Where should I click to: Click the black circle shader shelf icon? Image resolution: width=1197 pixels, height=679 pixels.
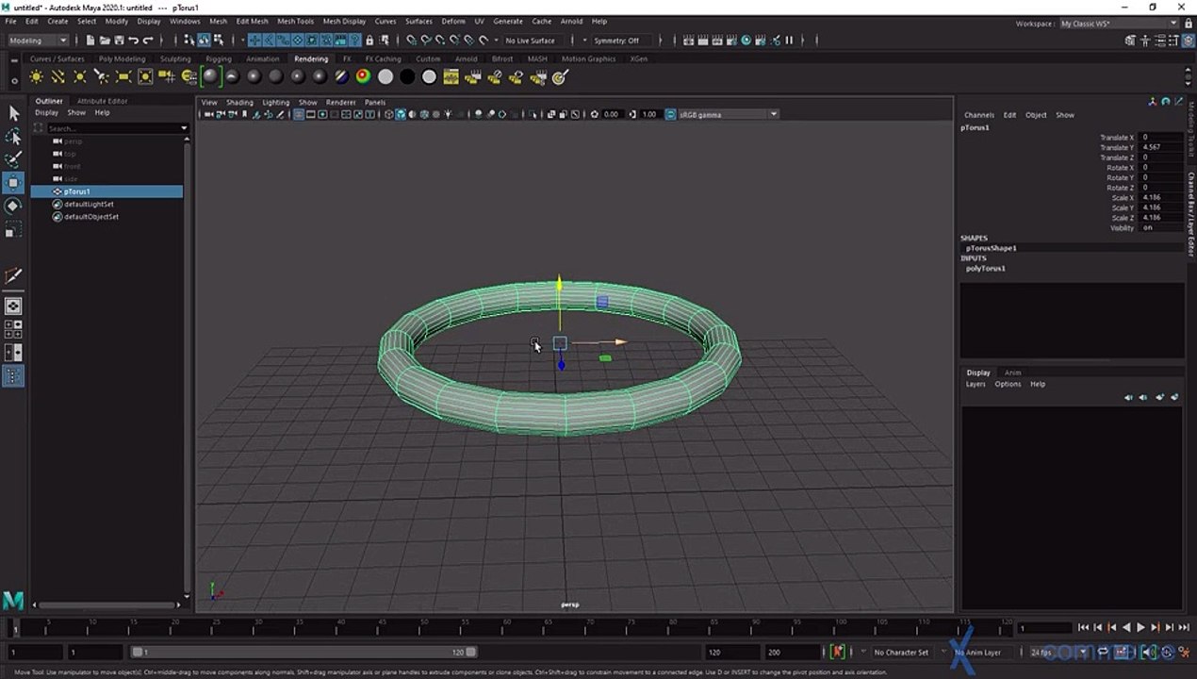click(x=407, y=77)
